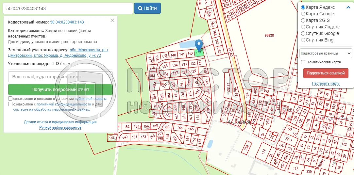Enable Тематическая карта checkbox
The image size is (354, 175).
coord(303,62)
